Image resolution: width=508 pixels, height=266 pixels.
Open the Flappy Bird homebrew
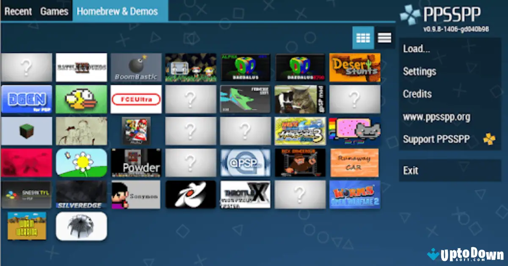81,99
